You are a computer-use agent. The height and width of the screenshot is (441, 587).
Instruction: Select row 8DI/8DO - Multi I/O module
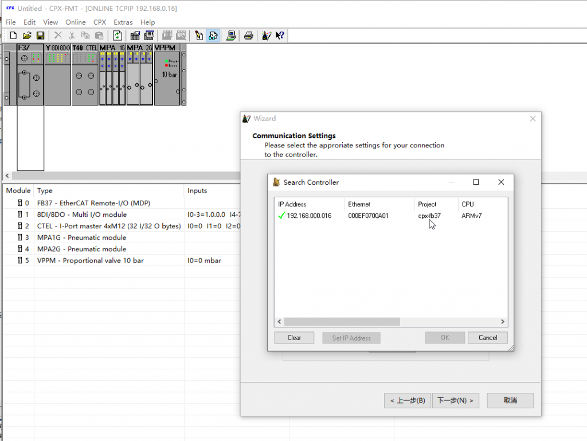pos(81,214)
